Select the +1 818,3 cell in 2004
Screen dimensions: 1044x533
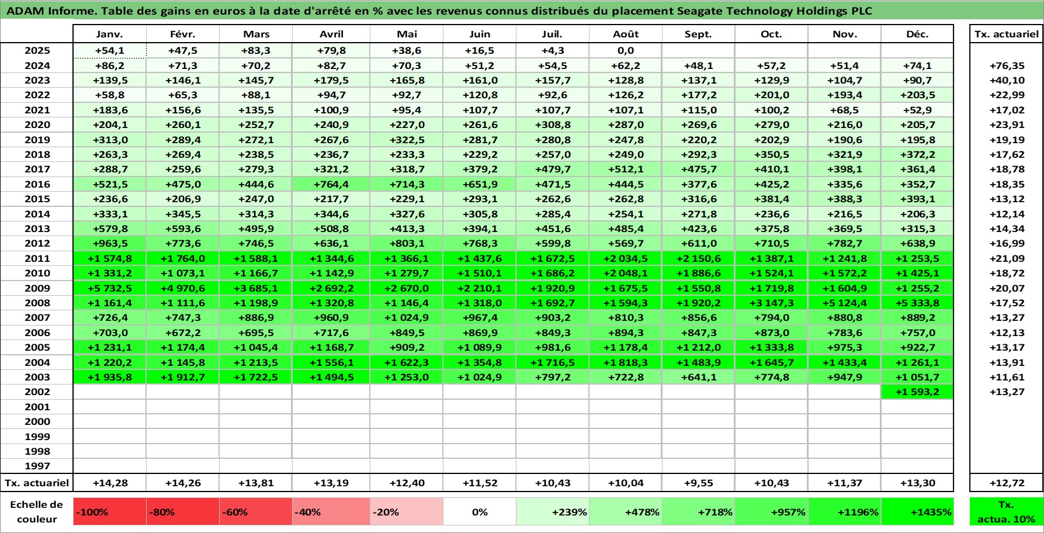[626, 362]
